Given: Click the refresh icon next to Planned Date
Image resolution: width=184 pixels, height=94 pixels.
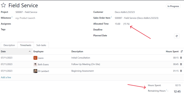Looking at the screenshot, I should (177, 36).
